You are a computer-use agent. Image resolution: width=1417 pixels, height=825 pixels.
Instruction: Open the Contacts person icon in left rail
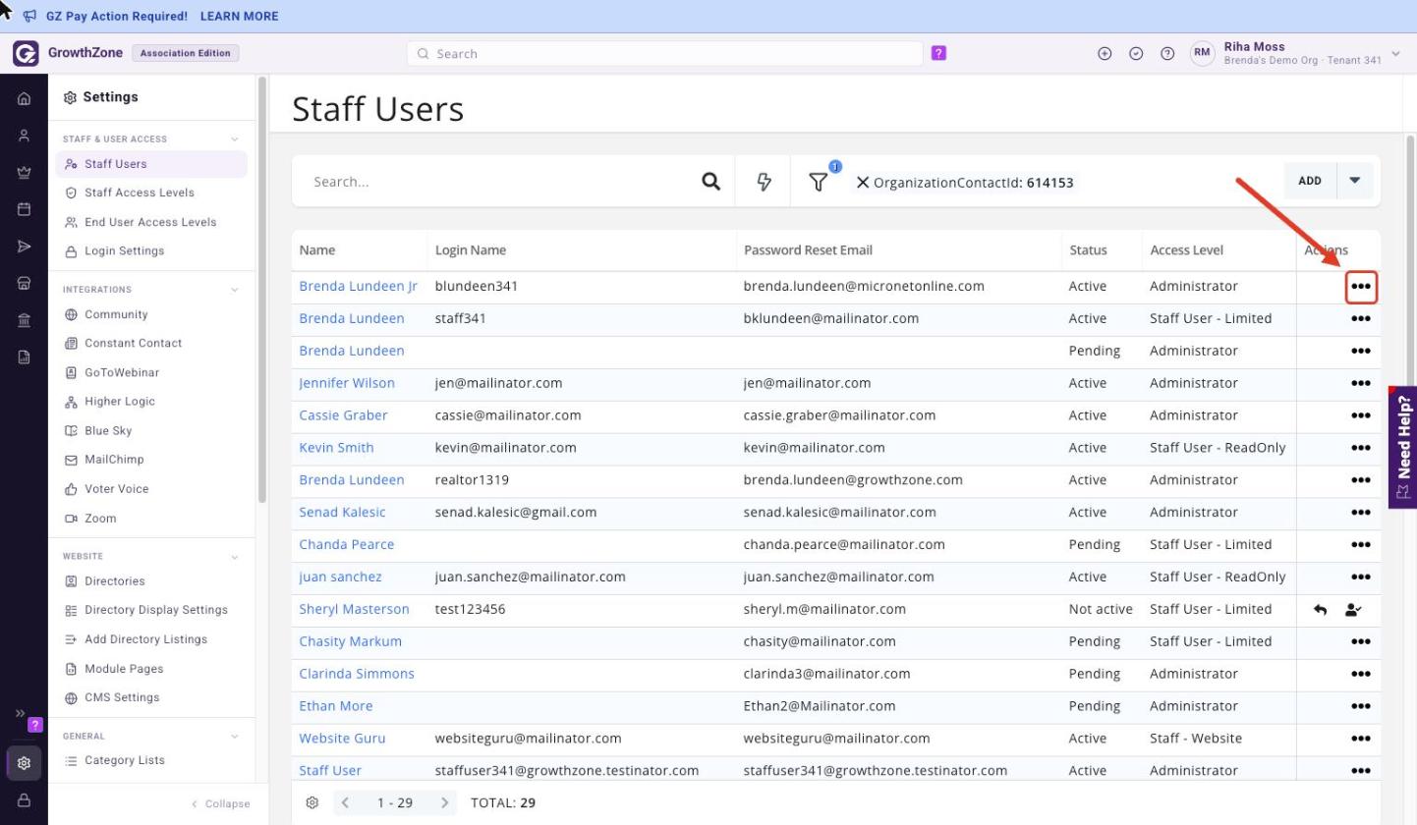pos(25,136)
